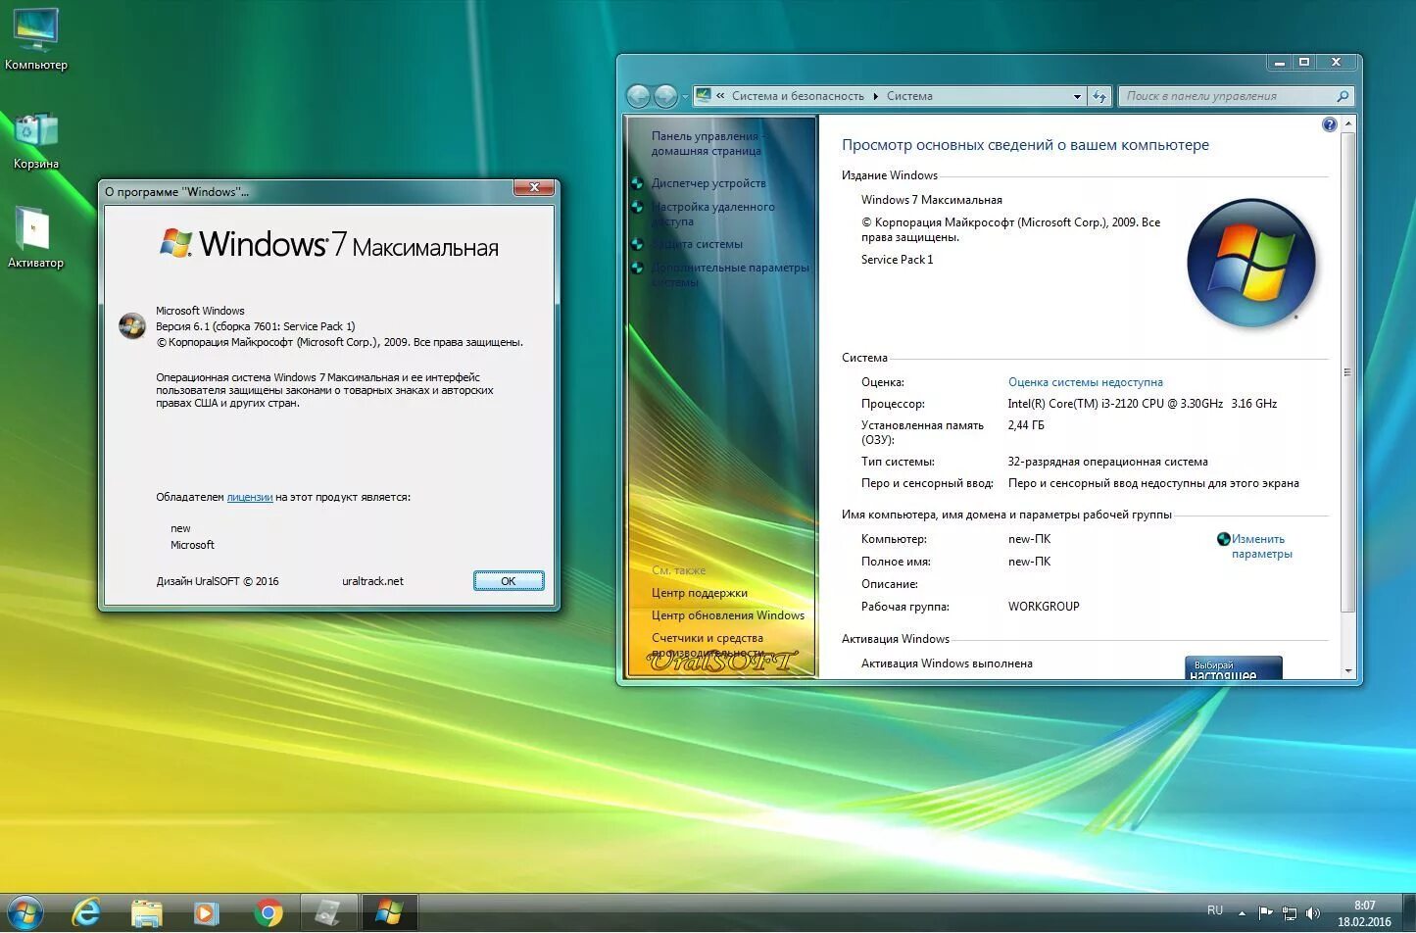Click the Система breadcrumb segment
Viewport: 1416px width, 933px height.
pyautogui.click(x=909, y=96)
